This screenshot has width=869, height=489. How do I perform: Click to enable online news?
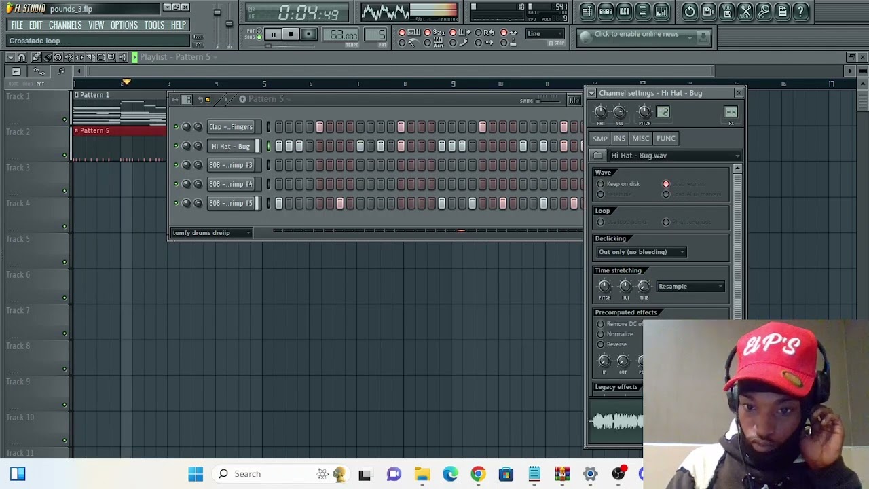tap(636, 34)
